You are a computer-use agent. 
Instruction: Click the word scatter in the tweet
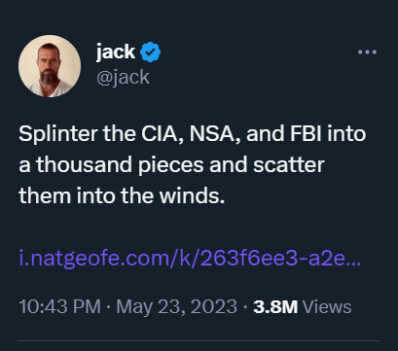pos(289,165)
